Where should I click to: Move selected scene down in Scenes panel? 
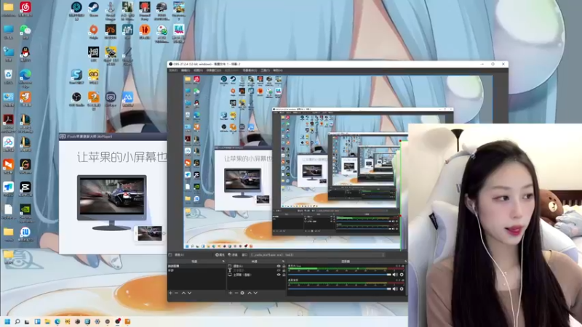(189, 293)
